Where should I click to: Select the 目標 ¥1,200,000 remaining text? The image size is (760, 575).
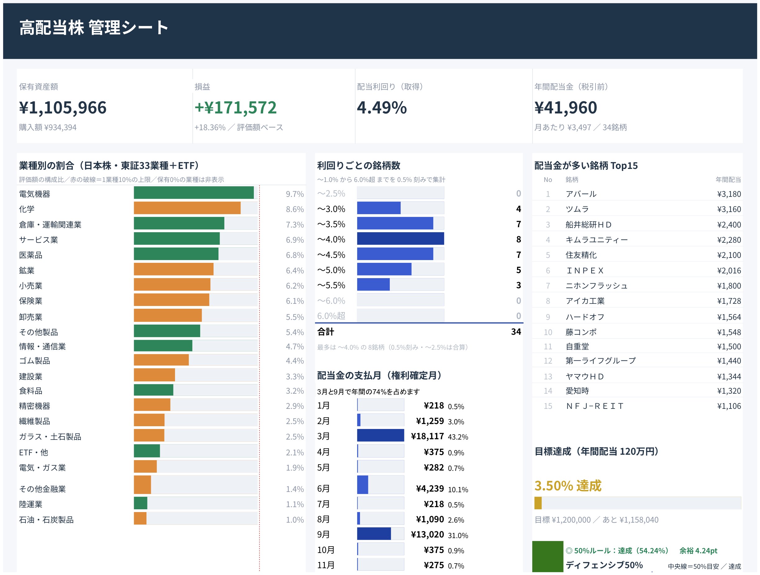[x=596, y=520]
